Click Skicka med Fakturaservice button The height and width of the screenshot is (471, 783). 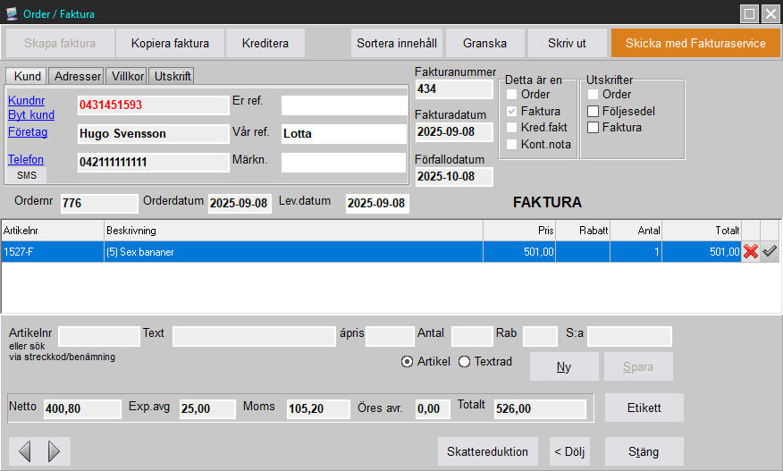695,43
